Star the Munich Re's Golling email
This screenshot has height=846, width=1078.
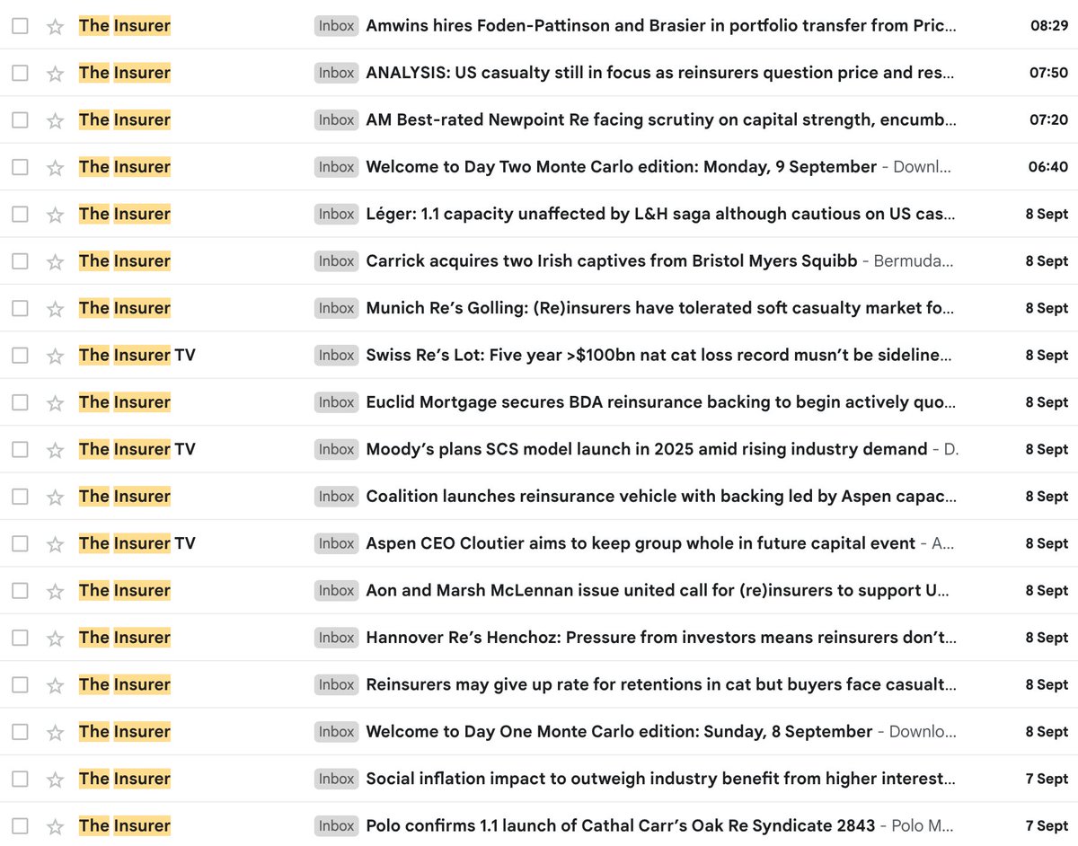coord(55,308)
